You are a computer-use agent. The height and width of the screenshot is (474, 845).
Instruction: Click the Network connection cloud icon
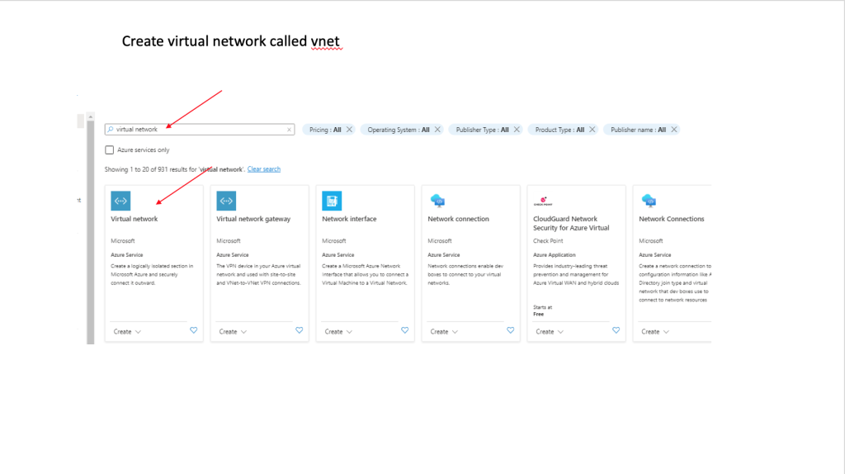[x=437, y=201]
